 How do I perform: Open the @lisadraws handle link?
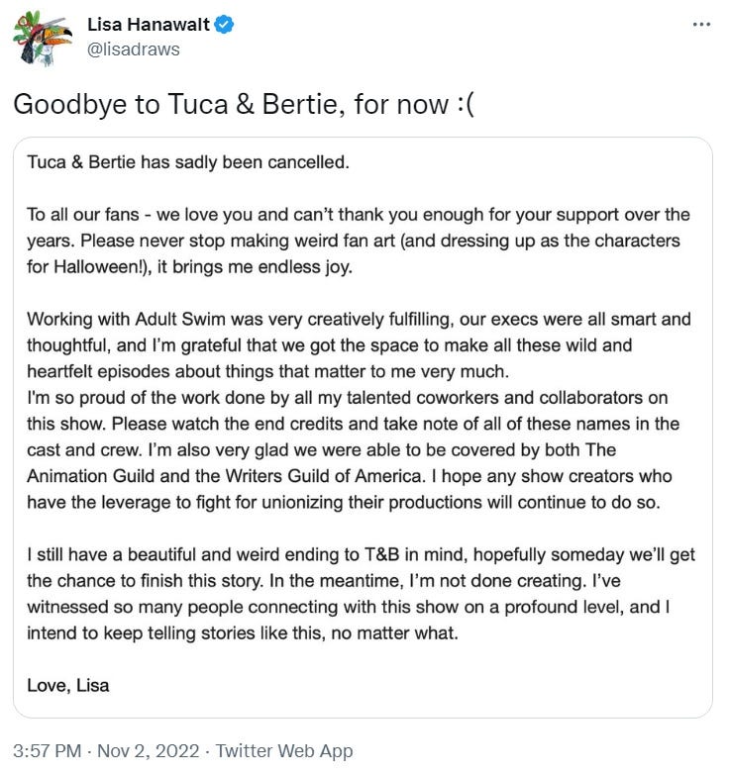tap(133, 49)
